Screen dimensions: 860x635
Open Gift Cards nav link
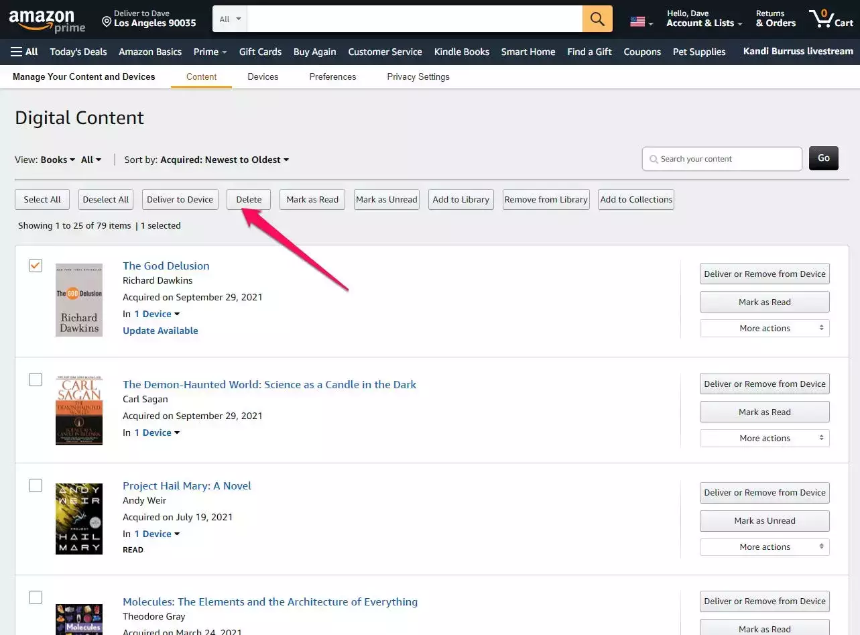(x=260, y=52)
